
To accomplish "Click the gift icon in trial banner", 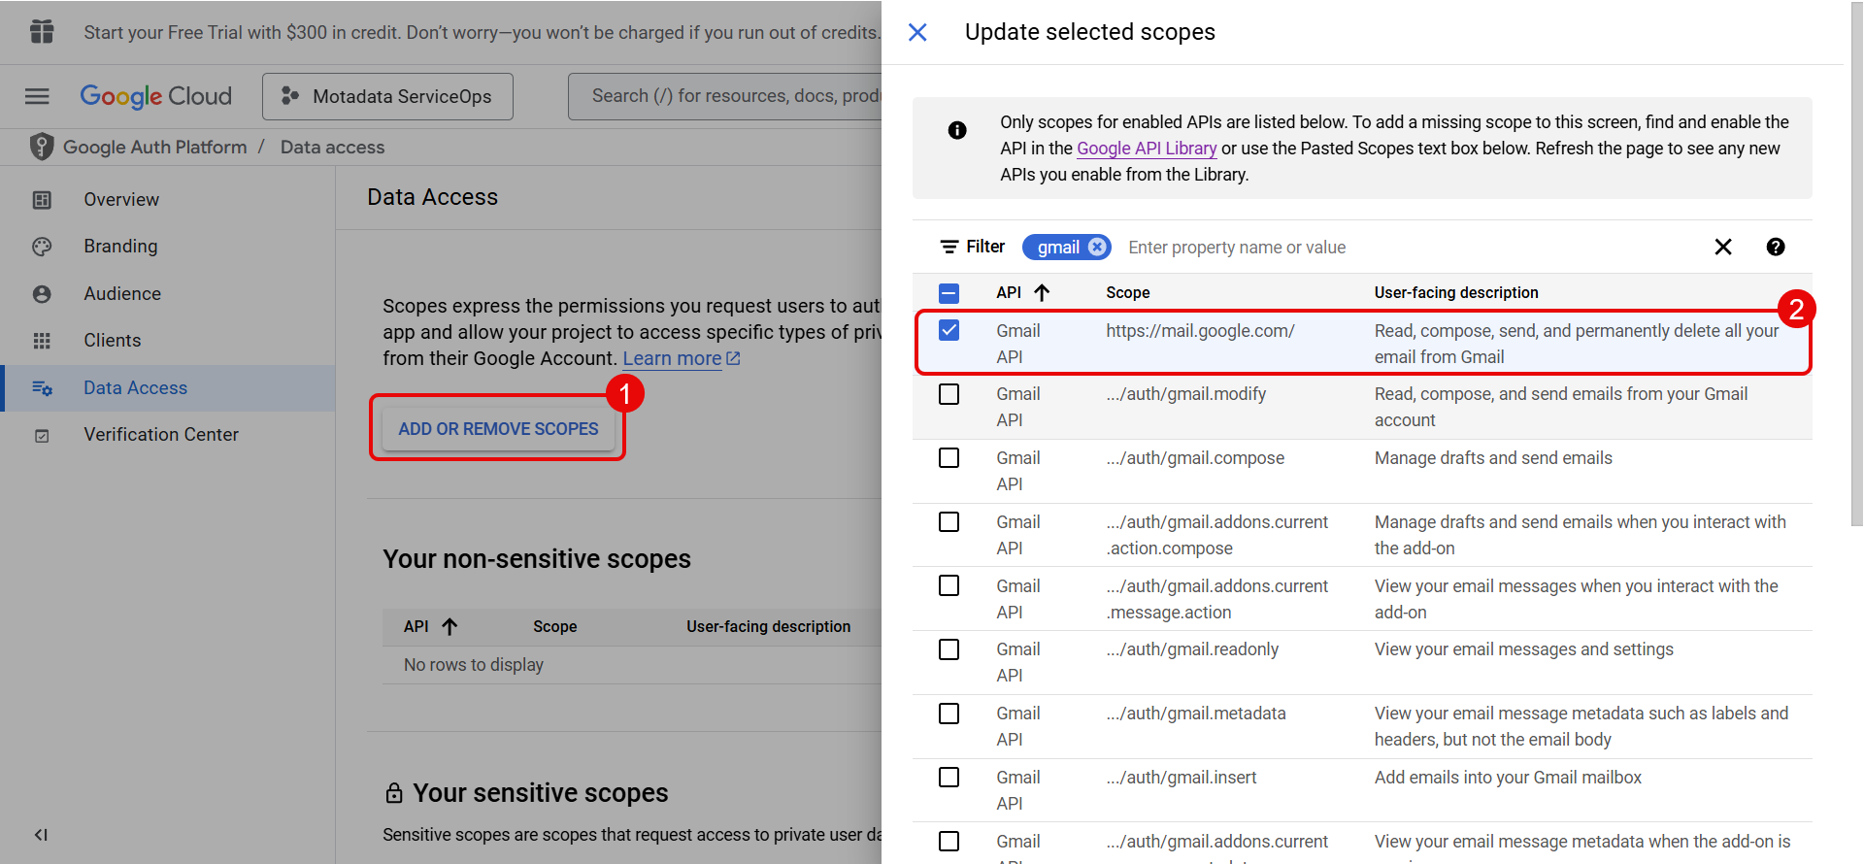I will (x=42, y=32).
